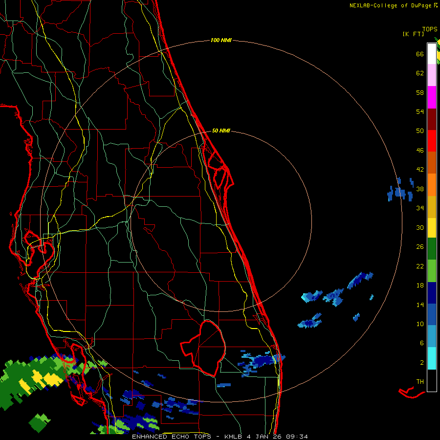Image resolution: width=440 pixels, height=440 pixels.
Task: Click the legend value 50
Action: 420,131
